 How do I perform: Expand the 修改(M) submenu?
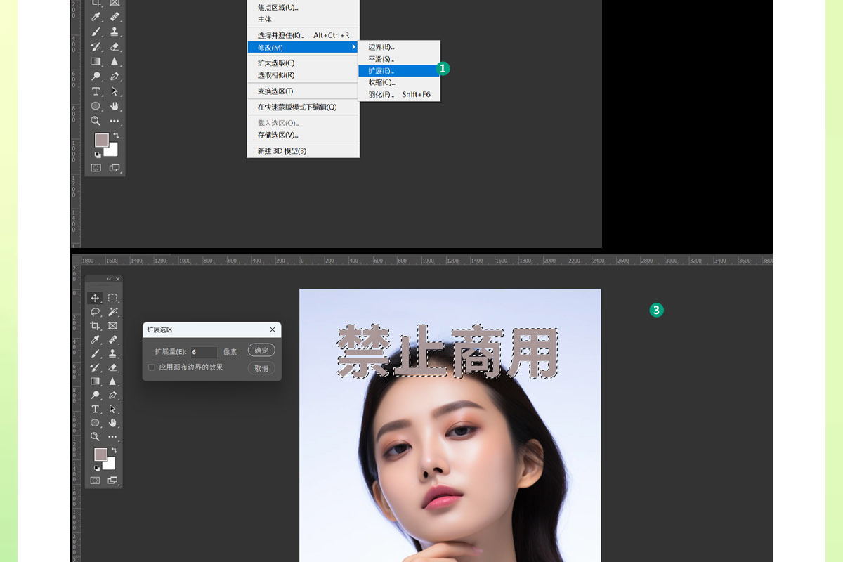[x=303, y=47]
